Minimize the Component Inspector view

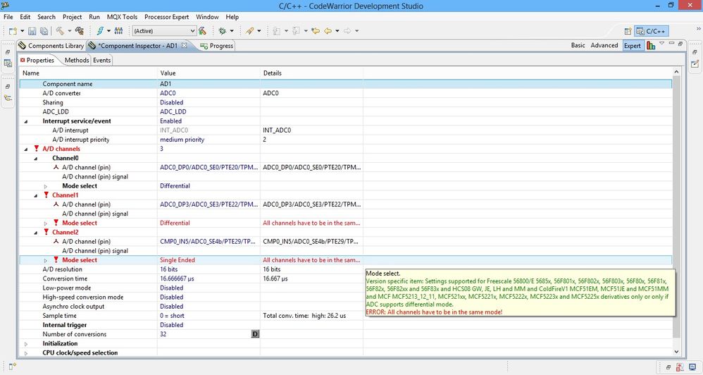pyautogui.click(x=671, y=44)
